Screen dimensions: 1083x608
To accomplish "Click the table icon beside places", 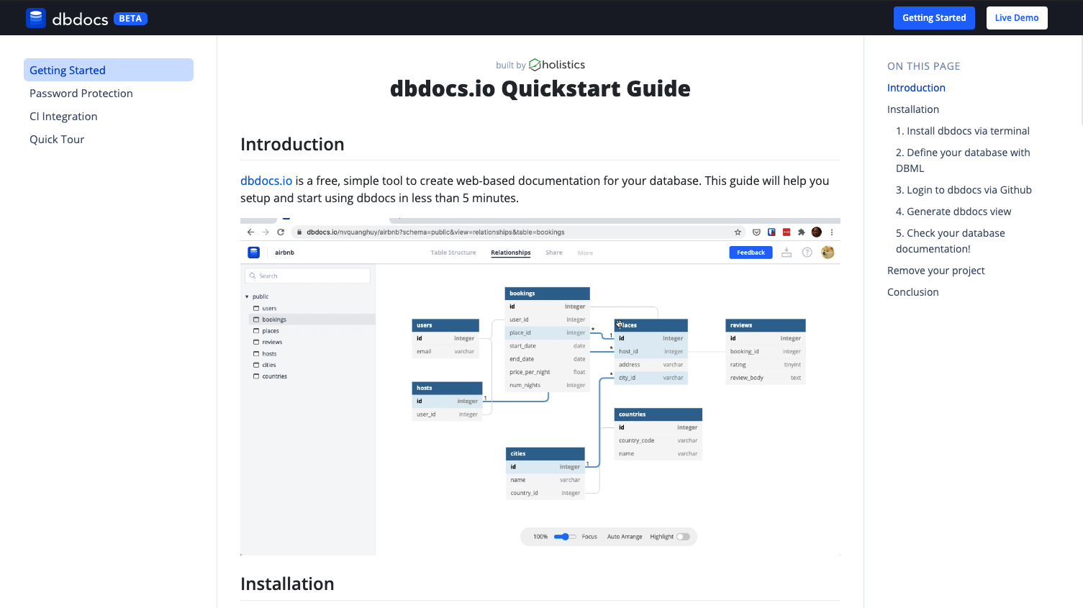I will [x=256, y=331].
